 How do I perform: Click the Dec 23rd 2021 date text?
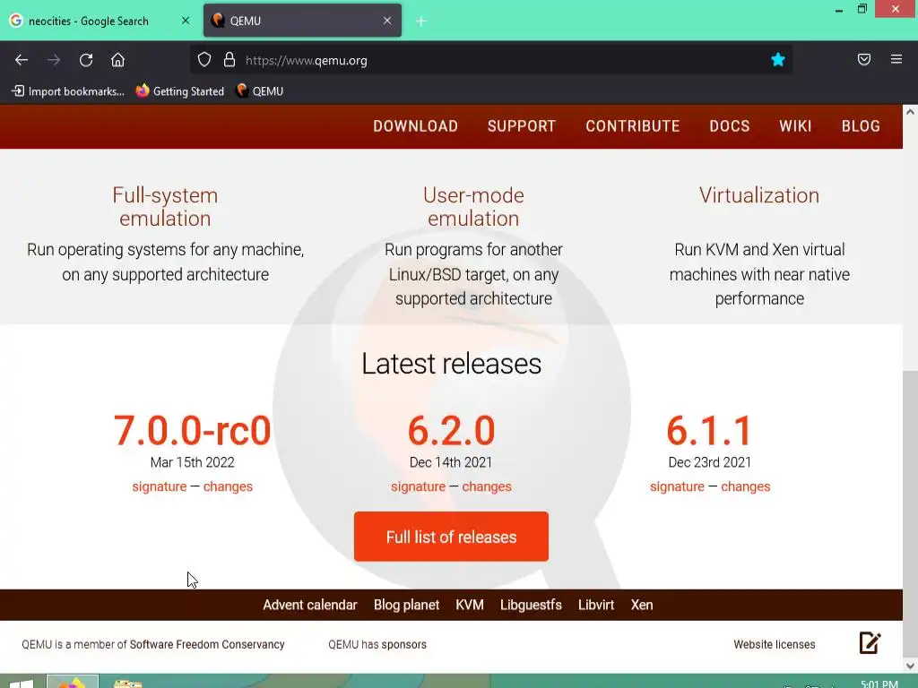point(709,462)
